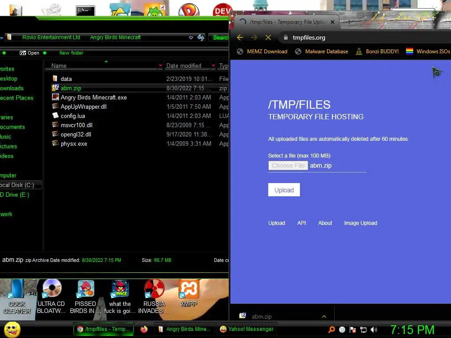Image resolution: width=451 pixels, height=338 pixels.
Task: Open the About footer link
Action: pos(325,223)
